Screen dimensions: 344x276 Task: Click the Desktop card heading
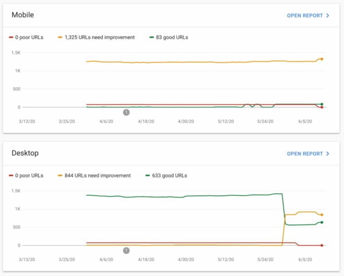(25, 153)
